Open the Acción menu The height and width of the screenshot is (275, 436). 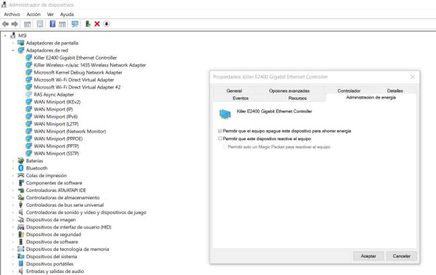[34, 14]
